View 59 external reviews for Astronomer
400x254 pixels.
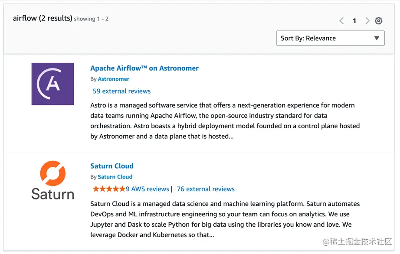(121, 91)
